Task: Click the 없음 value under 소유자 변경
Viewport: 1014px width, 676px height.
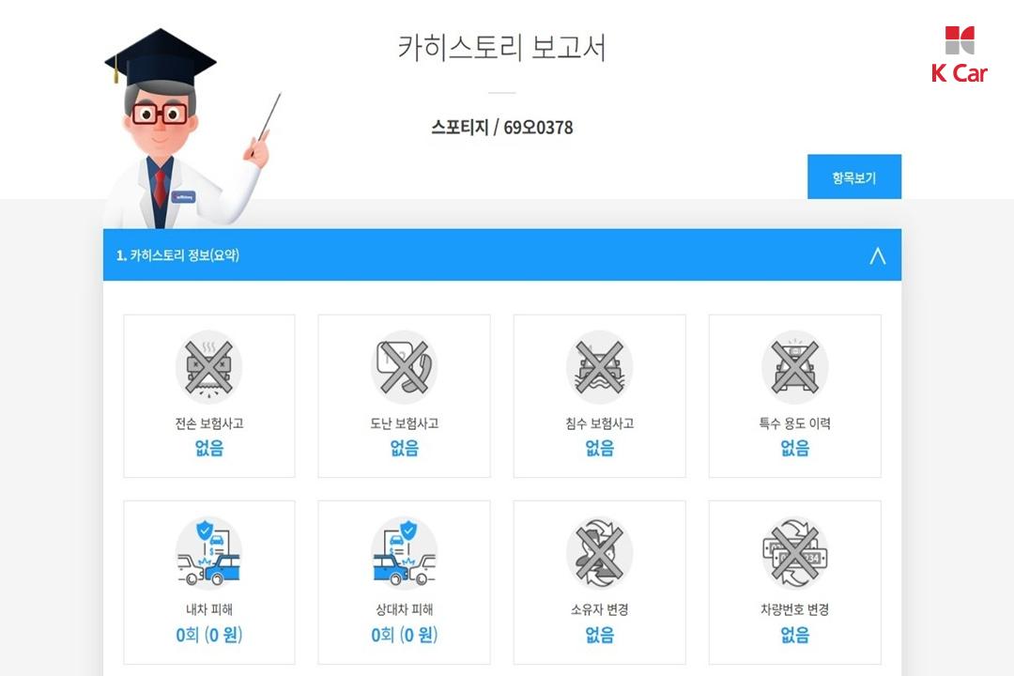Action: 599,635
